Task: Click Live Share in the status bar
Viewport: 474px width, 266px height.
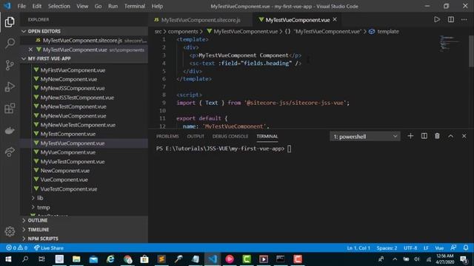Action: tap(48, 248)
